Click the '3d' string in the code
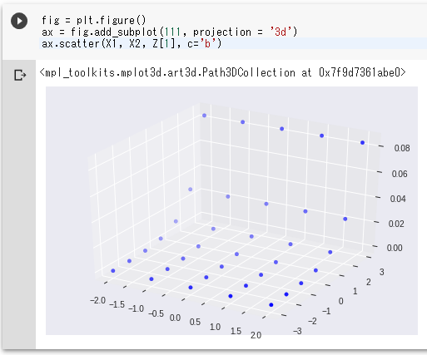This screenshot has height=355, width=427. (281, 32)
